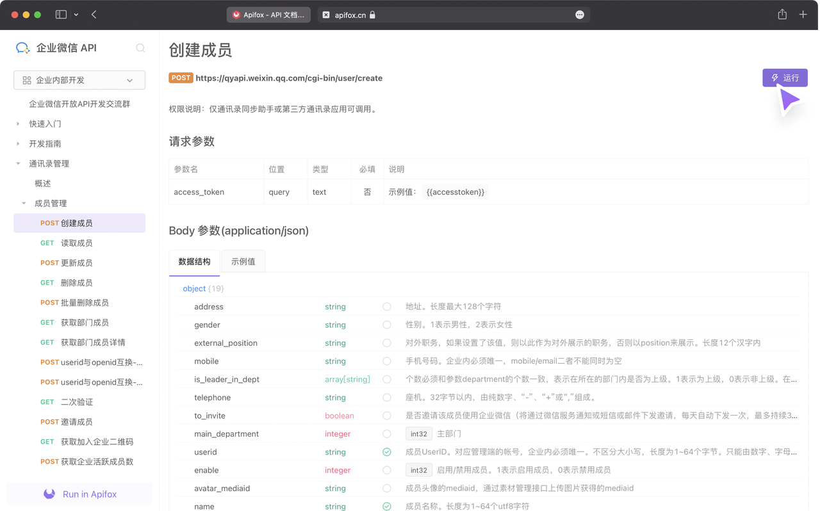820x511 pixels.
Task: Click the Apifox logo in Run in Apifox
Action: tap(49, 494)
